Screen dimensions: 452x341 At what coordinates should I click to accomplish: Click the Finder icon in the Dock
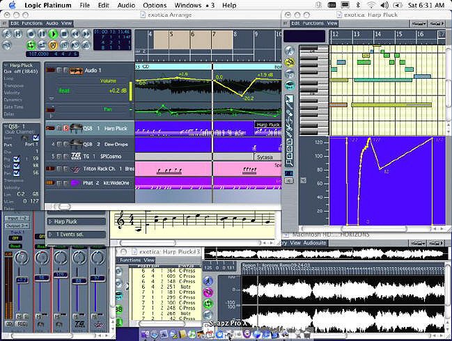145,334
